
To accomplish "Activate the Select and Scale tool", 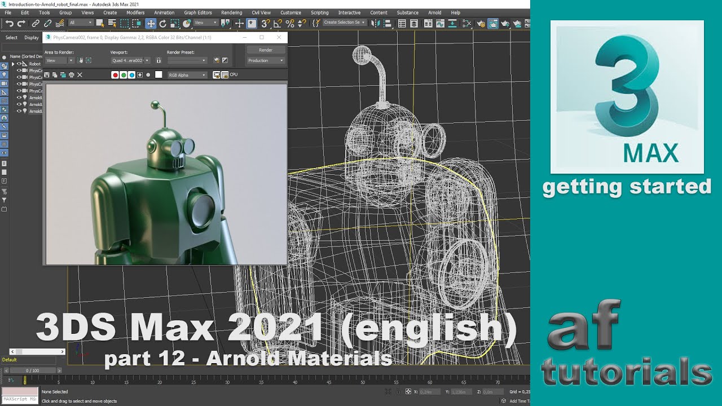I will [175, 23].
